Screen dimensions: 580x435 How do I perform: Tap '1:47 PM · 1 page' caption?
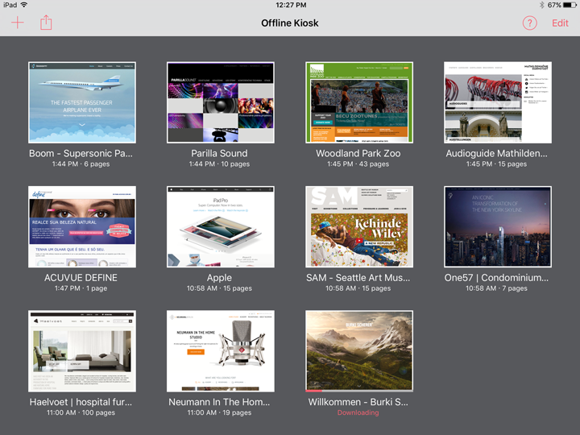[x=81, y=288]
